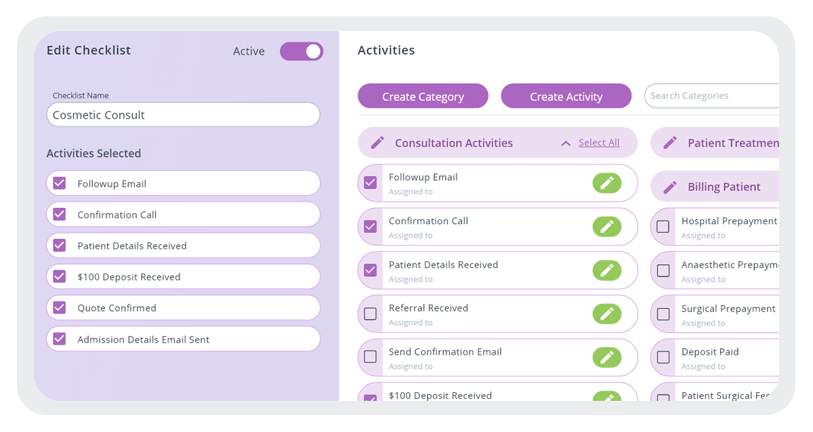The width and height of the screenshot is (813, 432).
Task: Collapse the Consultation Activities section
Action: pos(566,142)
